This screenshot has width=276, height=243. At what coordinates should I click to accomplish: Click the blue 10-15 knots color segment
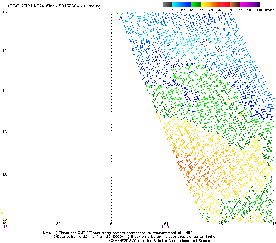186,4
